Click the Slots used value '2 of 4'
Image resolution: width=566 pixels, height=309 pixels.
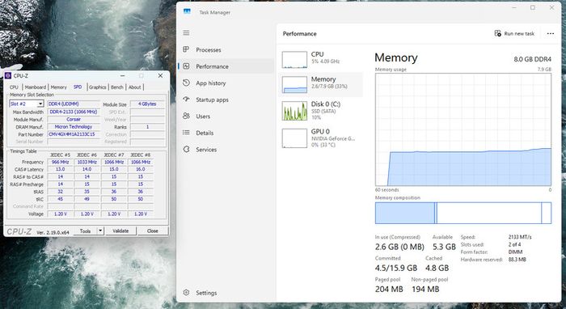click(x=514, y=244)
